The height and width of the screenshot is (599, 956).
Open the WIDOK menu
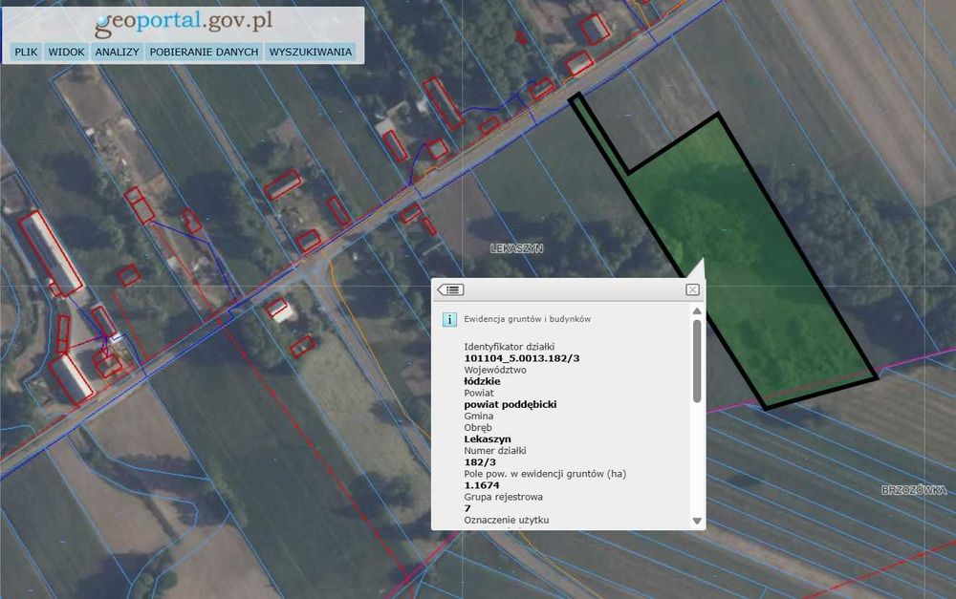coord(67,52)
